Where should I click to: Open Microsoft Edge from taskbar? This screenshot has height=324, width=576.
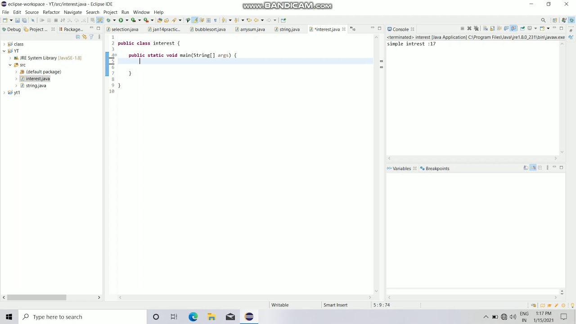[193, 317]
